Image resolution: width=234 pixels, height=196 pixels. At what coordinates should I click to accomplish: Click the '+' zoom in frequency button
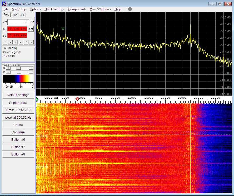[x=16, y=42]
